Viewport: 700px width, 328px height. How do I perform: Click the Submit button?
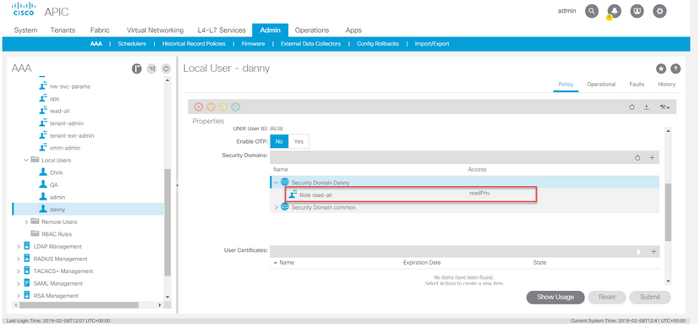650,298
